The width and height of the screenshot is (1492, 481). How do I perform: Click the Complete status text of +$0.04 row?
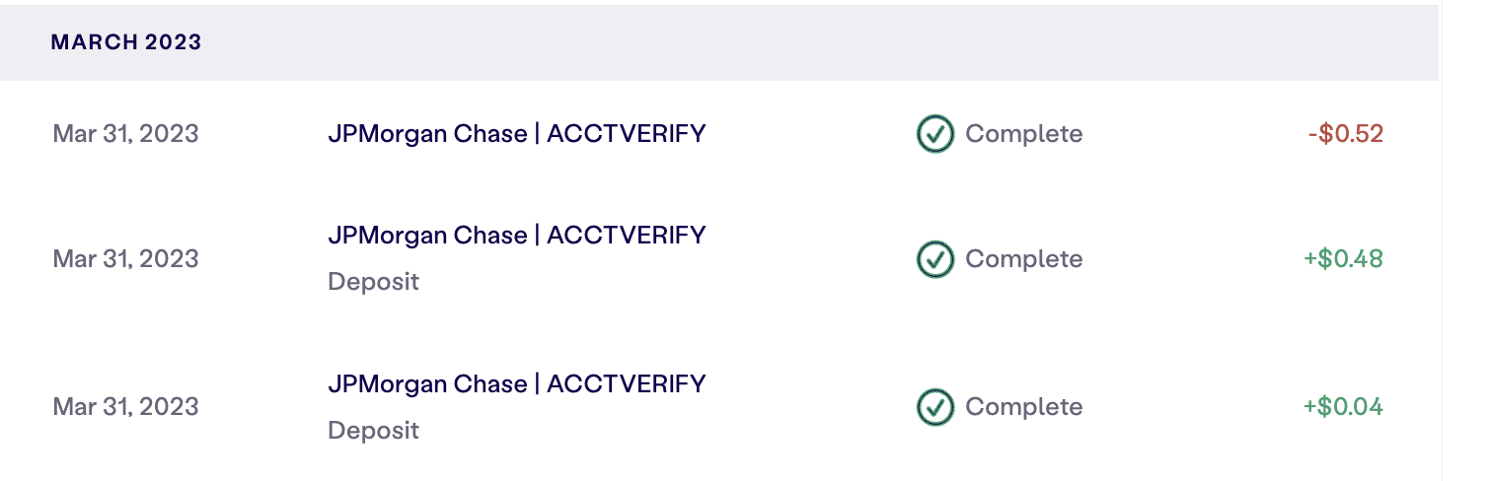point(1023,407)
